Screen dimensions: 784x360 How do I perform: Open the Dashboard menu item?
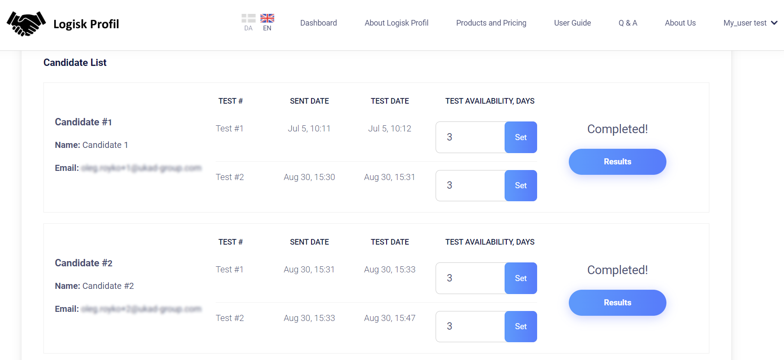318,23
